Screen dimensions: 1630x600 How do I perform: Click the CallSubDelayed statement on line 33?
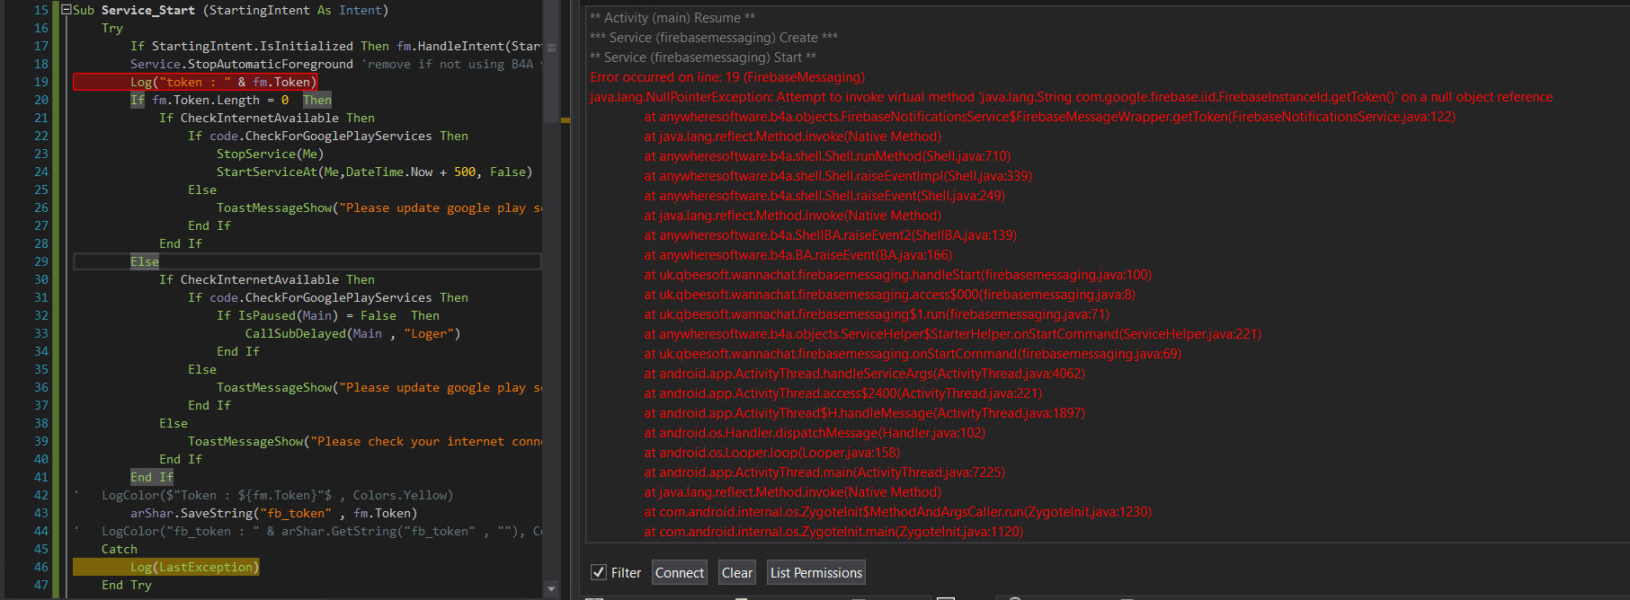point(352,333)
